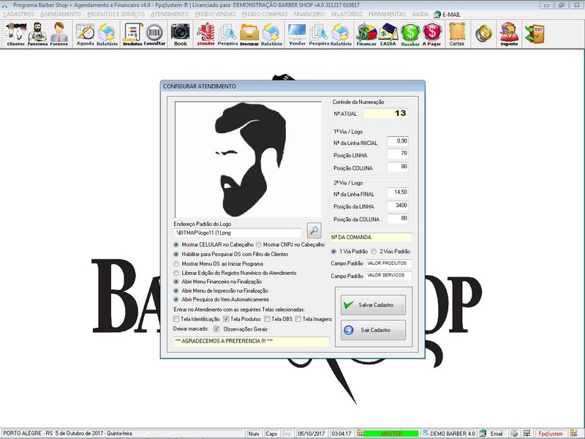Open the Funcionários barber icon
585x439 pixels.
pos(37,34)
